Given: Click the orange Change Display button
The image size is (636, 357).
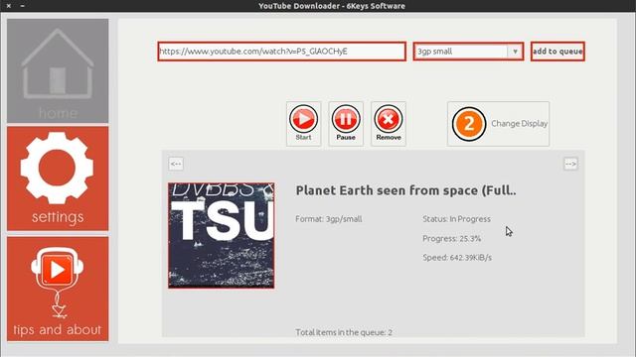Looking at the screenshot, I should (x=498, y=124).
